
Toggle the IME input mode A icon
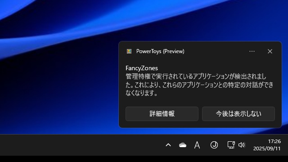tap(197, 145)
